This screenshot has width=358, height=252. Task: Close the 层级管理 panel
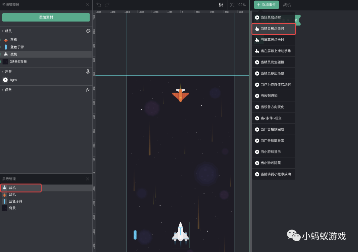pos(88,179)
